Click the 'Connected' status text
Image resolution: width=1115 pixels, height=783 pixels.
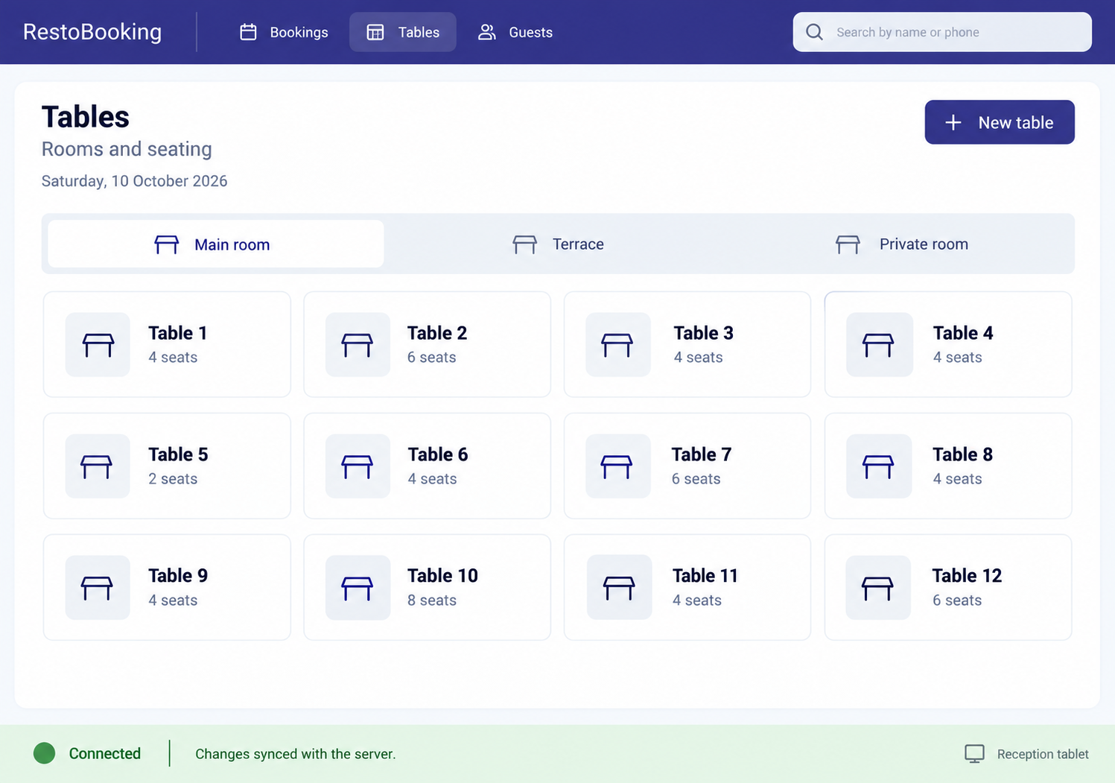[x=105, y=753]
